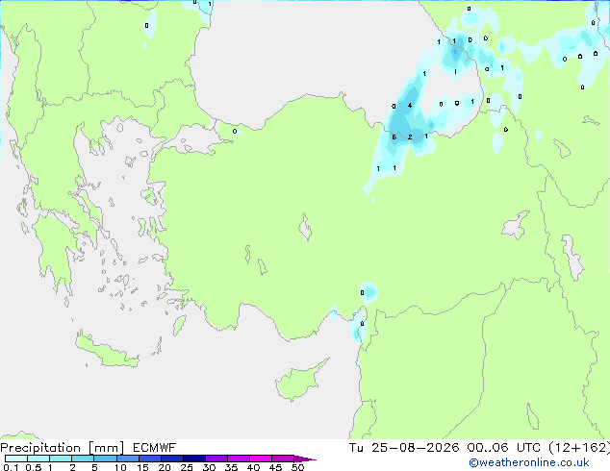This screenshot has height=471, width=610.
Task: Click the "10" legend scale label
Action: click(x=120, y=467)
